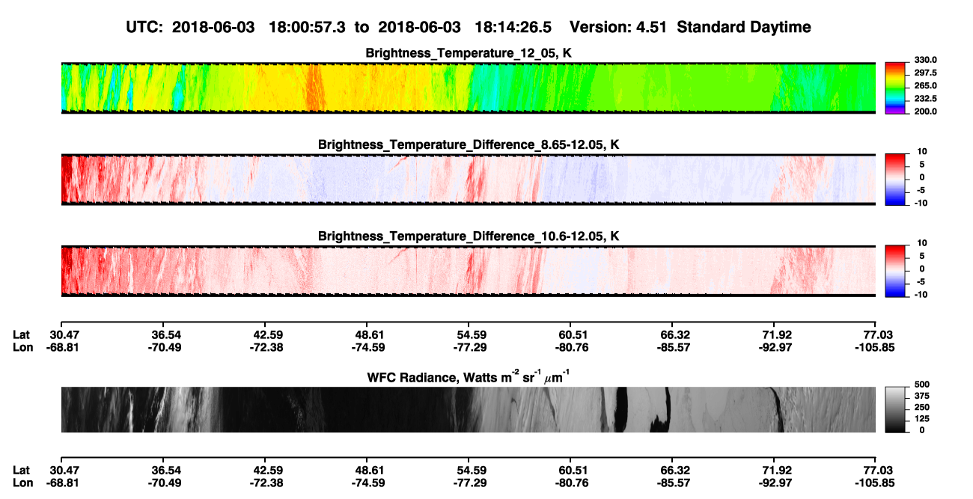Click the 265.0 colorbar value
This screenshot has width=973, height=499.
pyautogui.click(x=925, y=86)
